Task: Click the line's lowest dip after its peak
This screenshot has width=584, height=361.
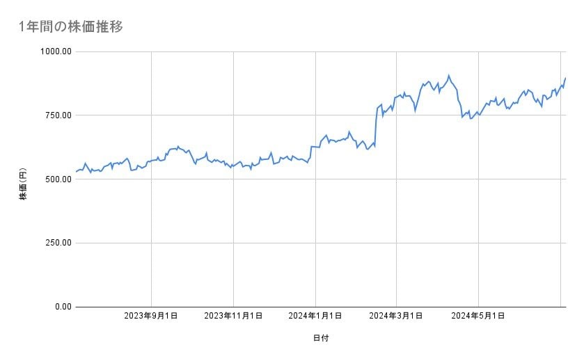Action: coord(471,118)
